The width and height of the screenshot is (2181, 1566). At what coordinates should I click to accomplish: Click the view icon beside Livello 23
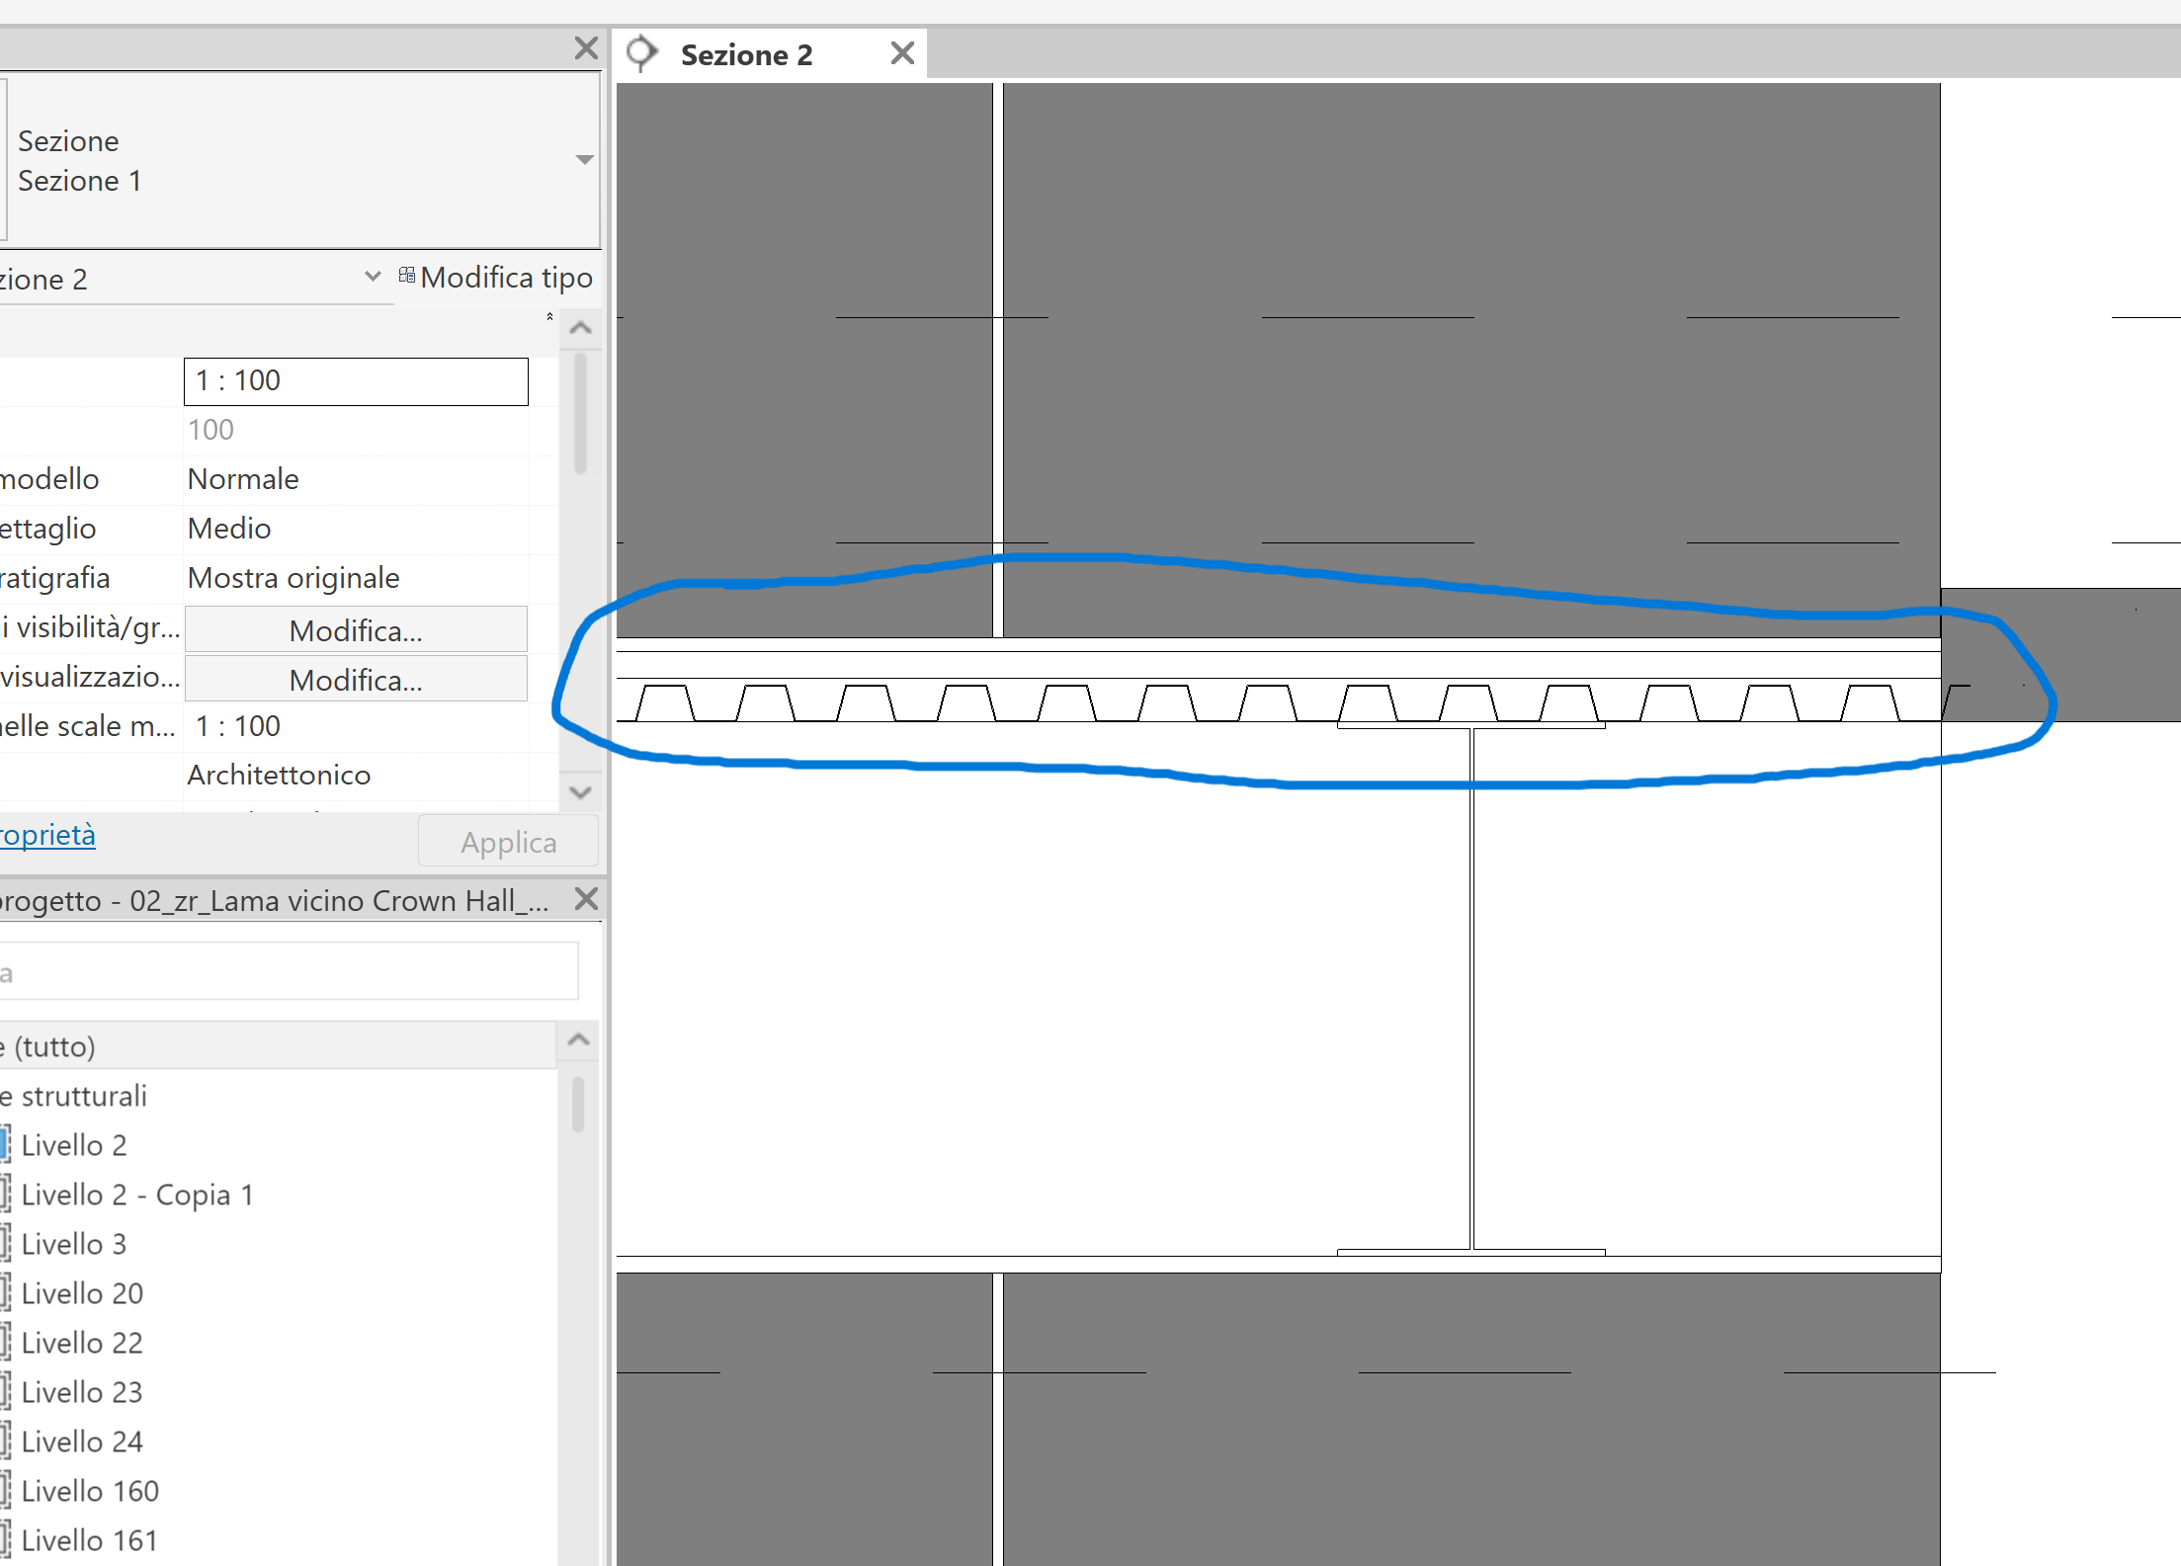pos(7,1391)
